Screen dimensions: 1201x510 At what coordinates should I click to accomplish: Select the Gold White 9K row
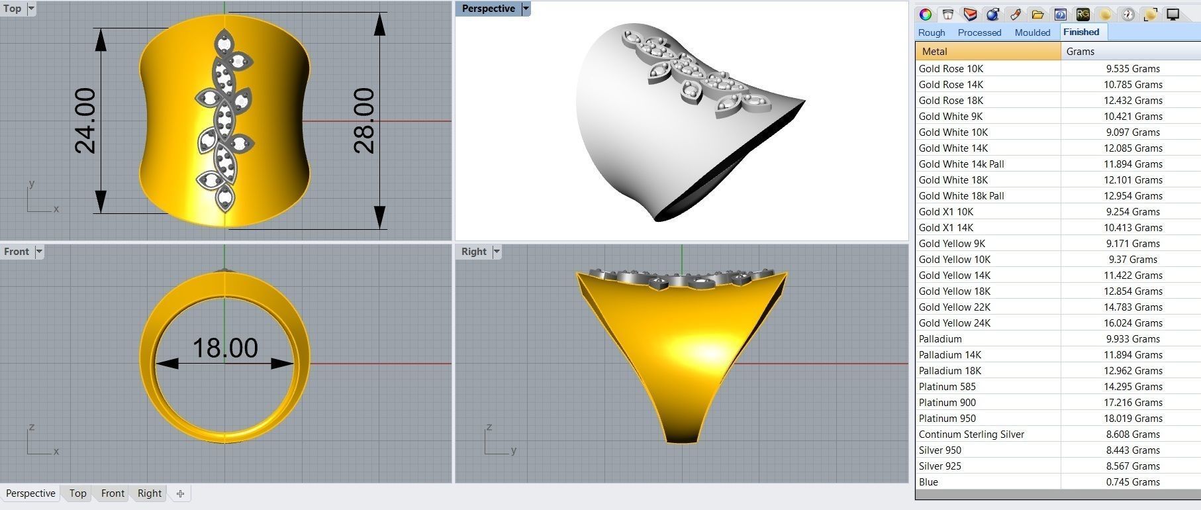1058,116
